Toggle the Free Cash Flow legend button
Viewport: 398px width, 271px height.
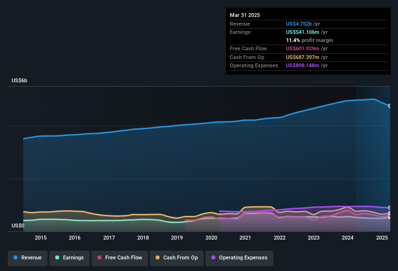pyautogui.click(x=120, y=258)
